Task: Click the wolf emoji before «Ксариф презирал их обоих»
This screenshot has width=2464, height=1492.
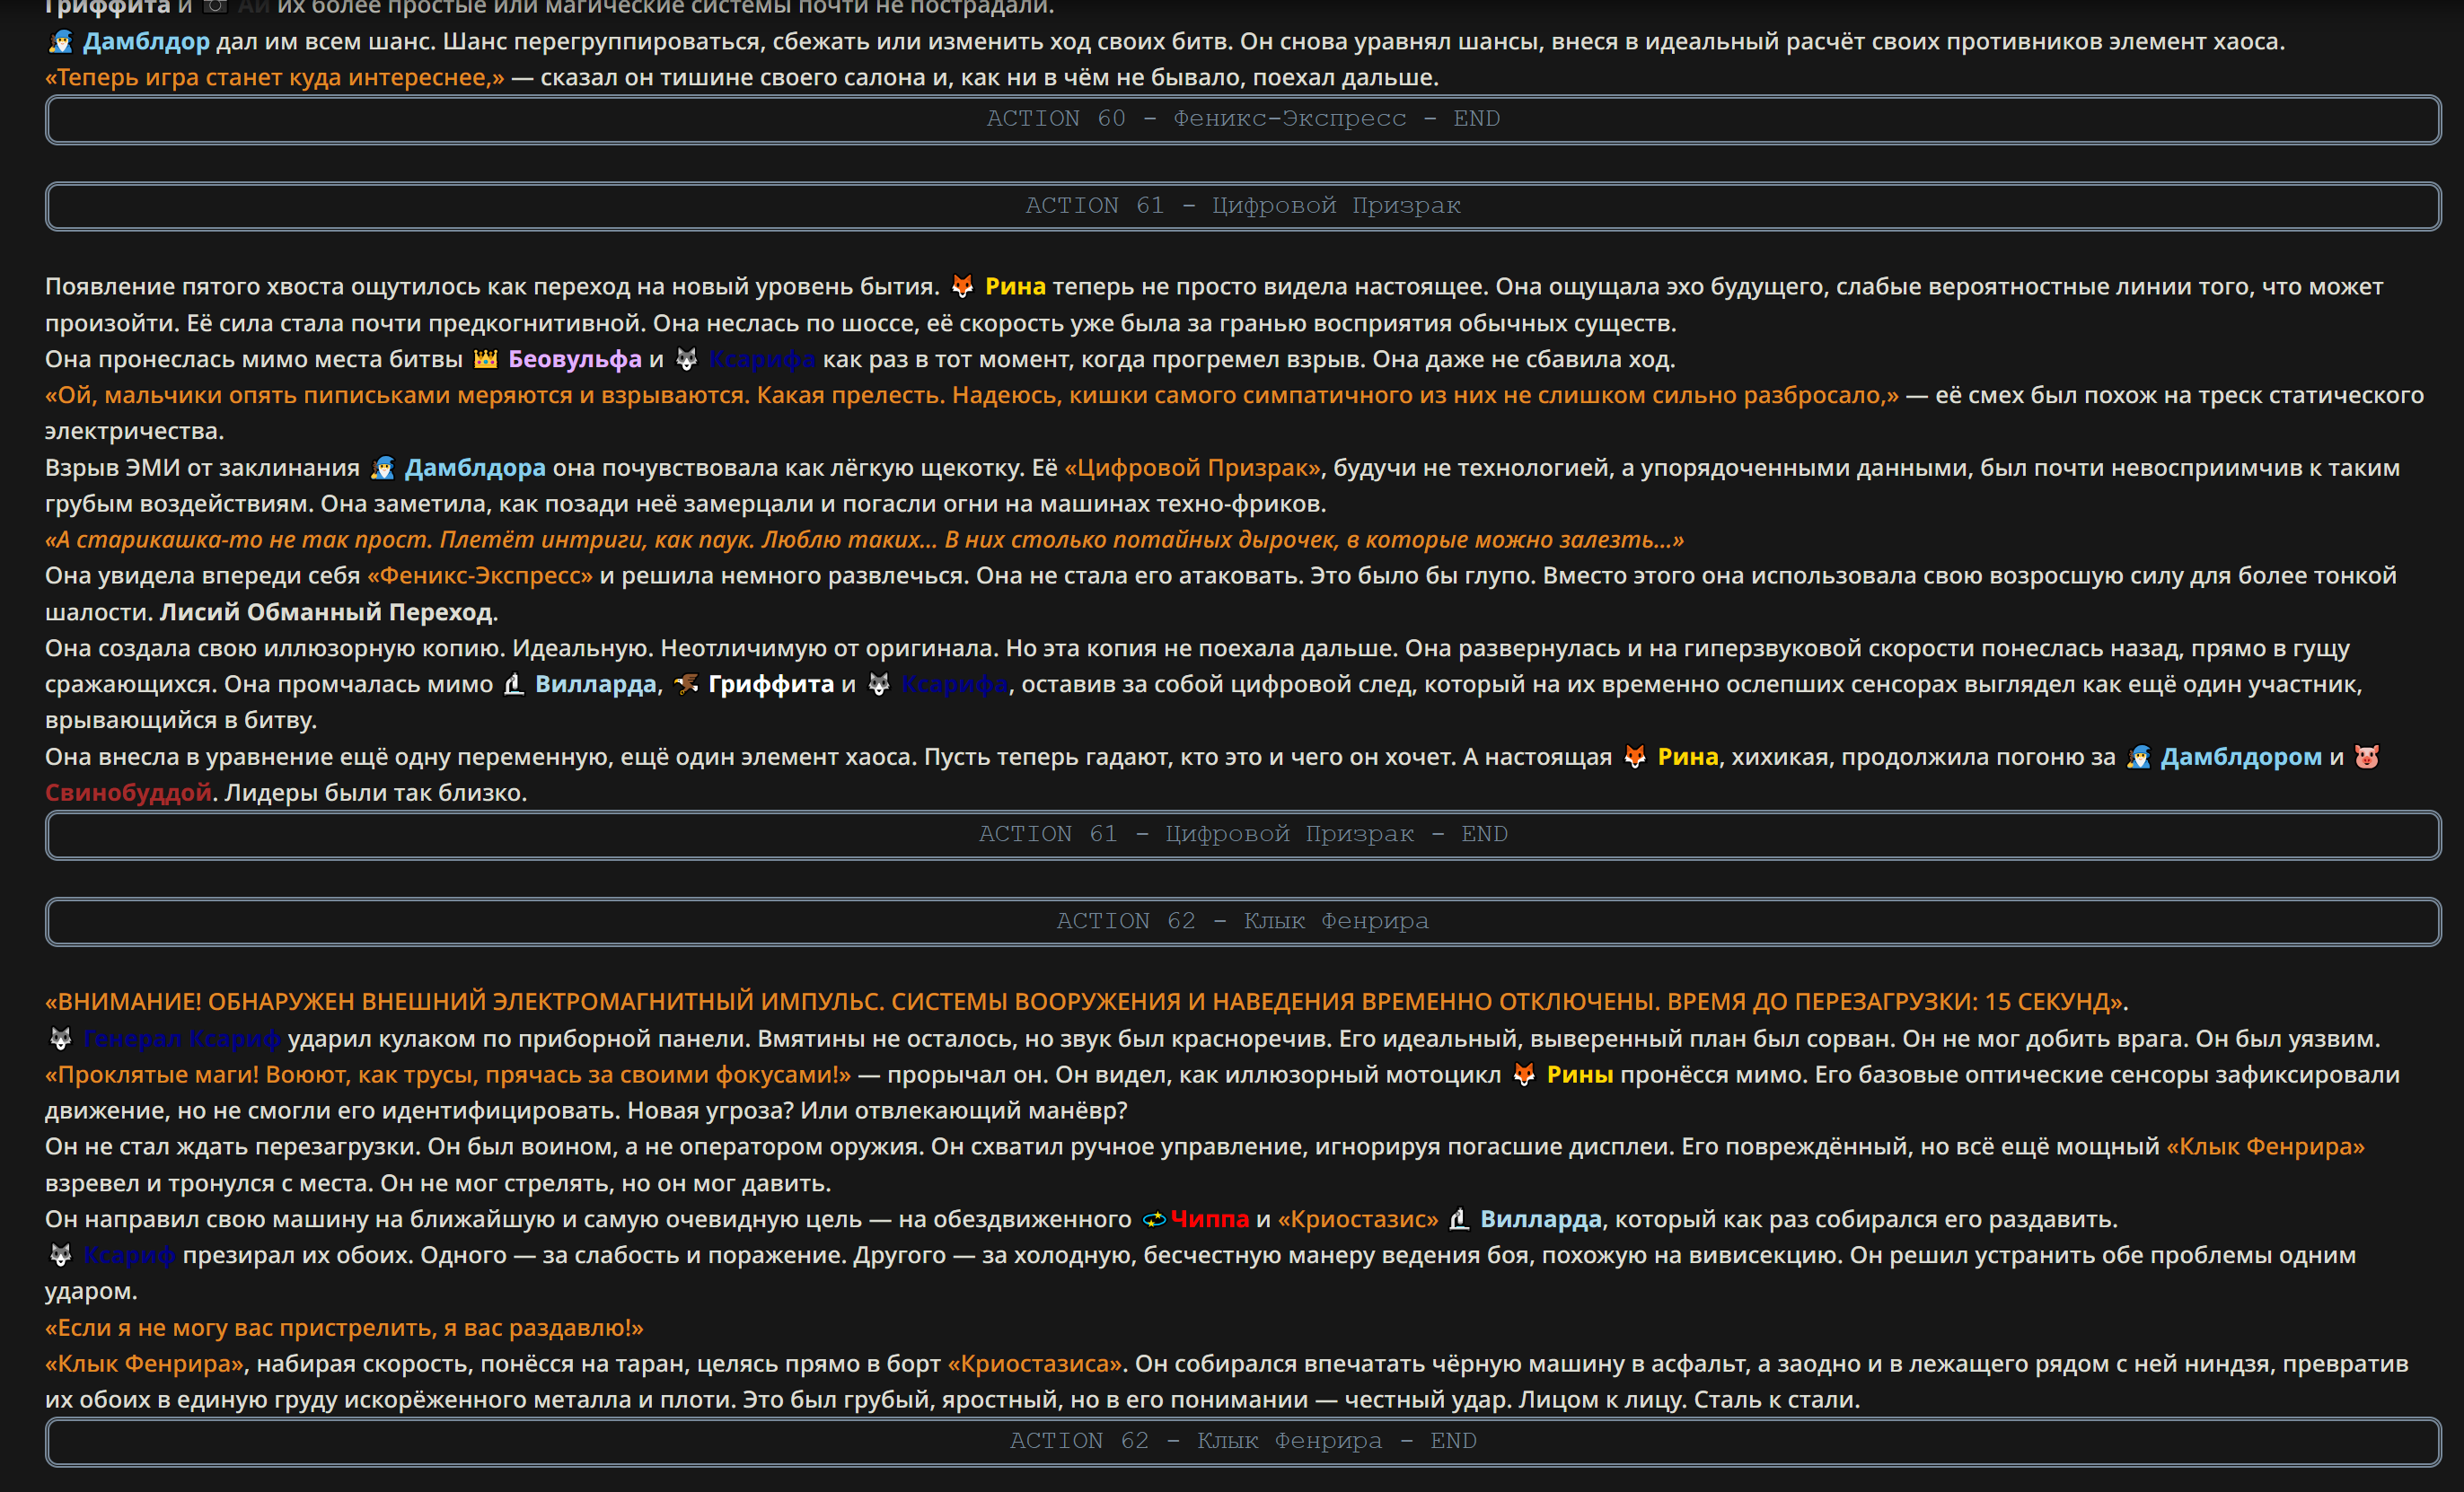Action: [61, 1254]
